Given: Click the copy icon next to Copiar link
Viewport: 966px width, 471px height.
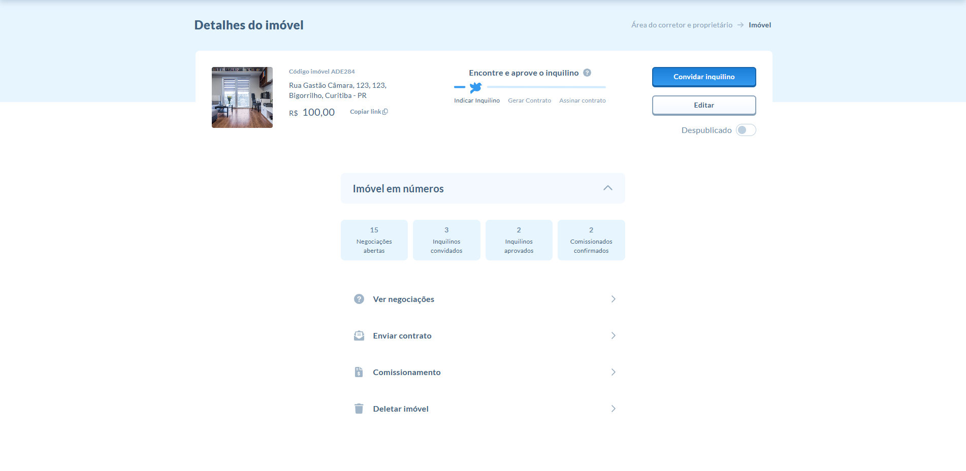Looking at the screenshot, I should pyautogui.click(x=385, y=112).
